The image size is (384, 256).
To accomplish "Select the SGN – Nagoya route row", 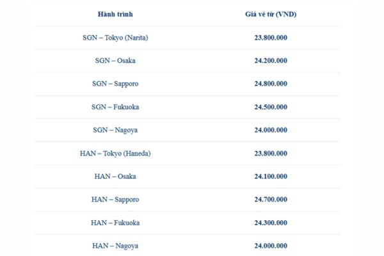I will tap(115, 130).
